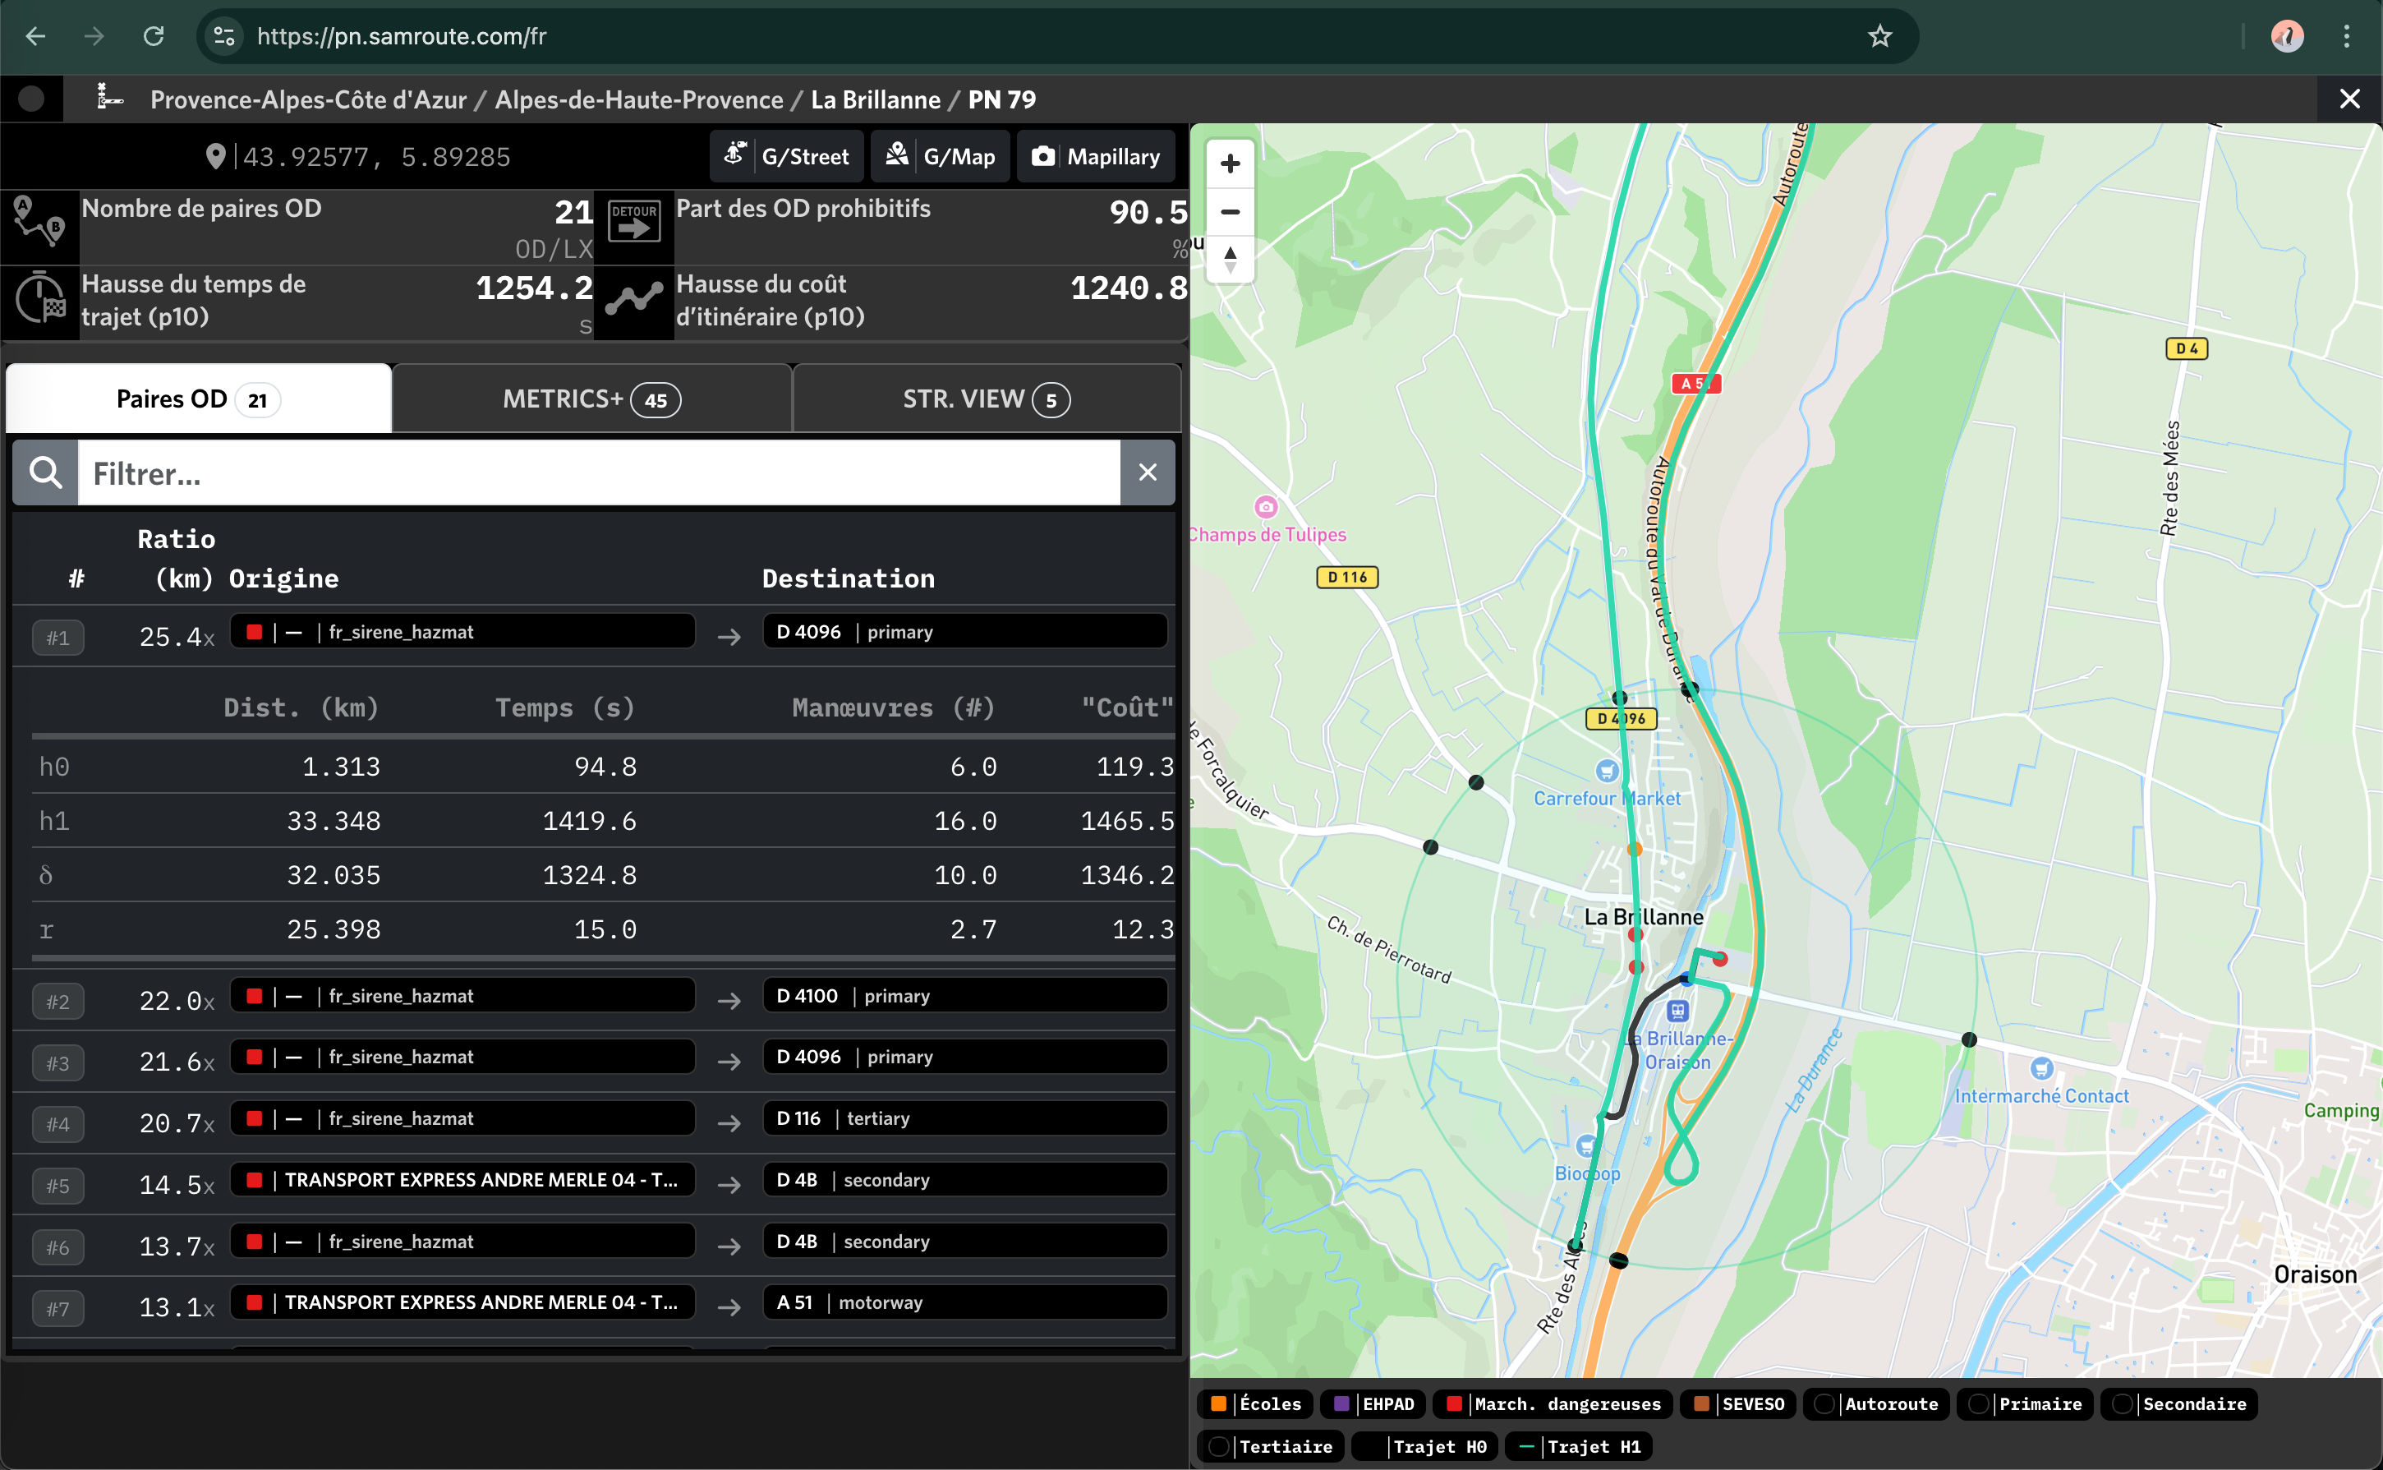Select A 51 motorway destination
Screen dimensions: 2383x1470
tap(965, 1302)
